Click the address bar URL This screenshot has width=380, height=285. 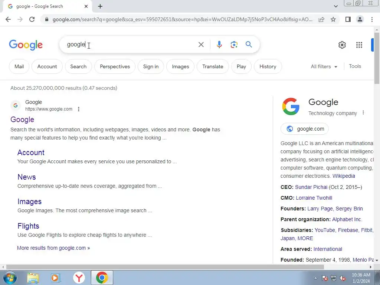click(182, 19)
